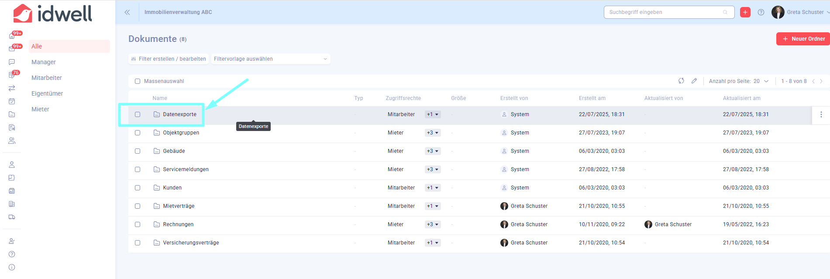Click the Neuer Ordner button

pyautogui.click(x=803, y=39)
